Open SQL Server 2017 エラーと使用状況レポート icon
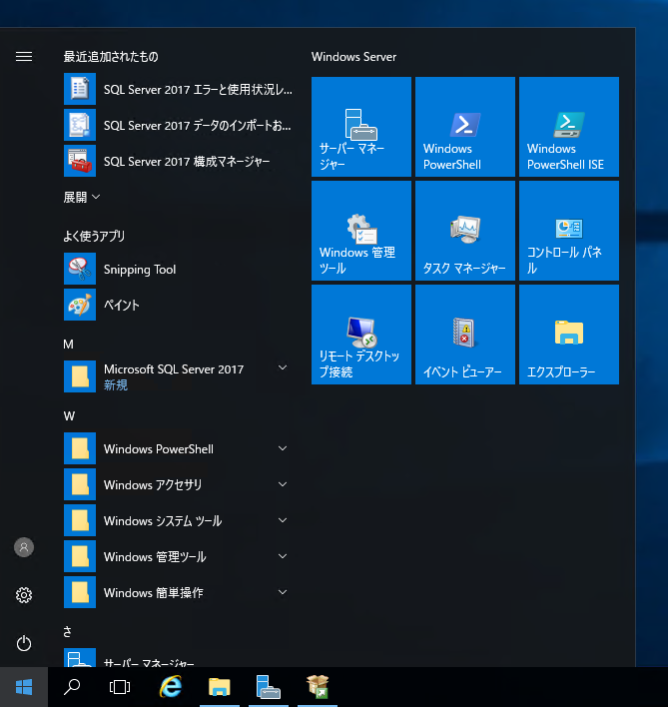 tap(80, 89)
